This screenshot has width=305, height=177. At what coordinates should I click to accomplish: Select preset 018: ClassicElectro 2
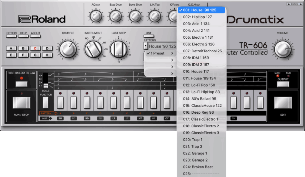202,126
